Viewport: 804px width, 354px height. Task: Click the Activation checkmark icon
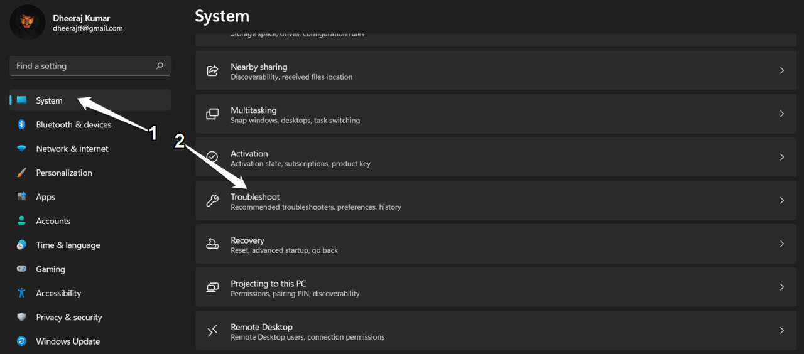pos(213,157)
